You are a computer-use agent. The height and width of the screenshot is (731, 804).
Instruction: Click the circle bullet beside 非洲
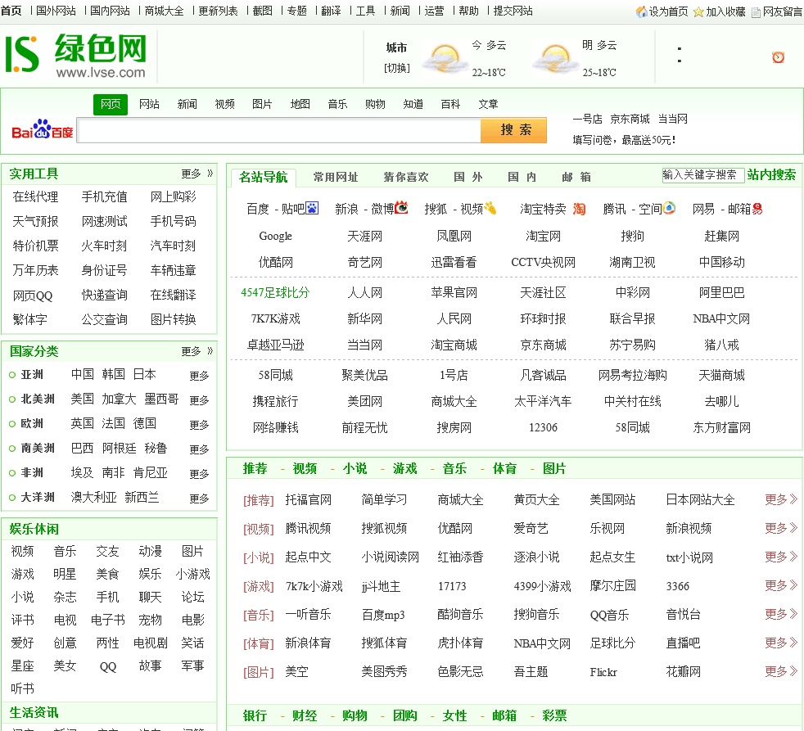tap(12, 473)
